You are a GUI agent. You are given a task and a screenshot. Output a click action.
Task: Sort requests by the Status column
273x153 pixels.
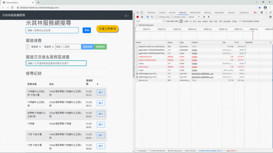click(173, 42)
